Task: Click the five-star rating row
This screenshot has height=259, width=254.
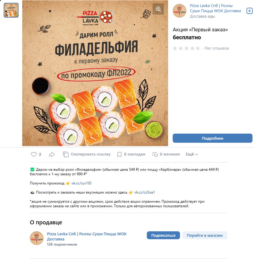Action: [x=186, y=48]
